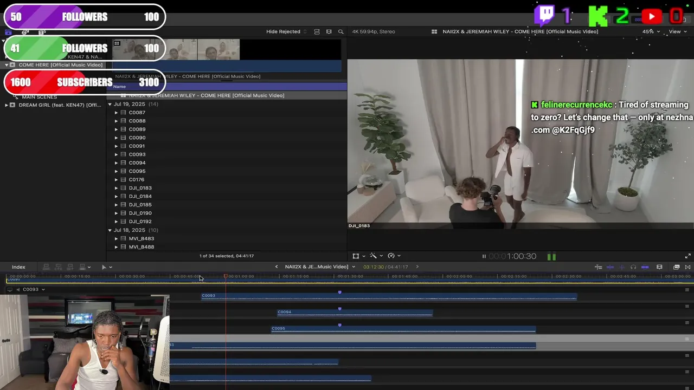Open viewer zoom 45% dropdown
The width and height of the screenshot is (694, 390).
(x=651, y=31)
